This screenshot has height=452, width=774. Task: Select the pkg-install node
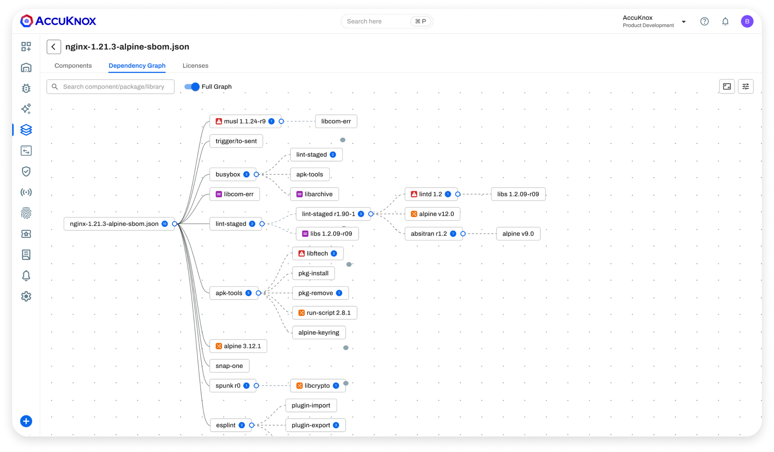point(314,273)
